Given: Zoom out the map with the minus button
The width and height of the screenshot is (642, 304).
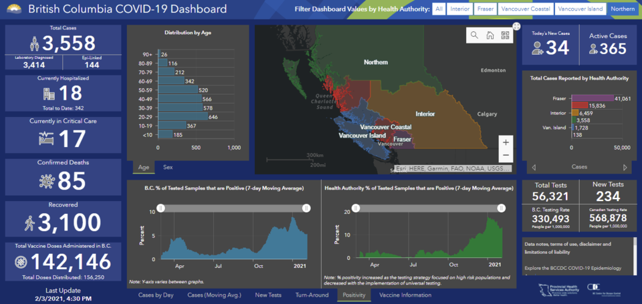Looking at the screenshot, I should point(506,156).
